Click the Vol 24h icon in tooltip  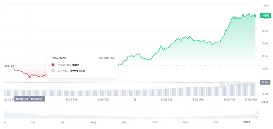53,71
